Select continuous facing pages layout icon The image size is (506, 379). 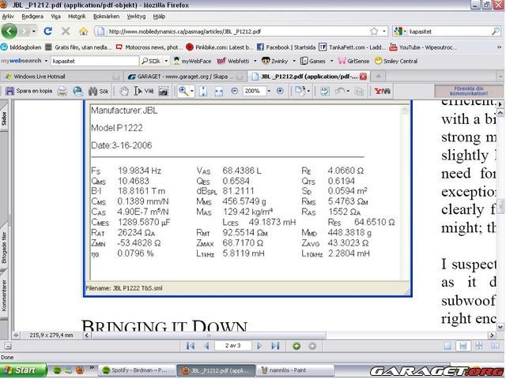(x=479, y=346)
